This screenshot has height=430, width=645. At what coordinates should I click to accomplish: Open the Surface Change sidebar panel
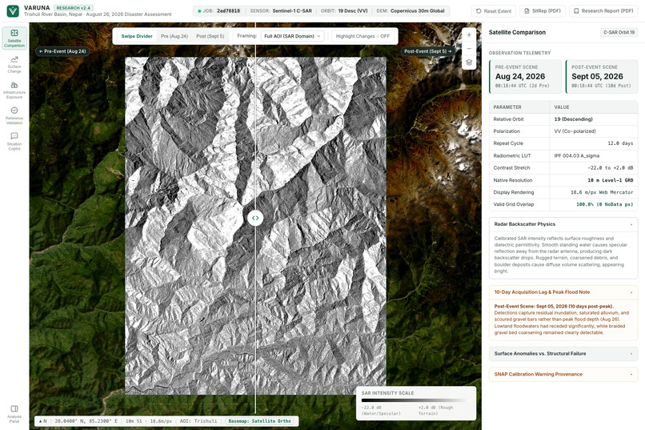coord(14,64)
